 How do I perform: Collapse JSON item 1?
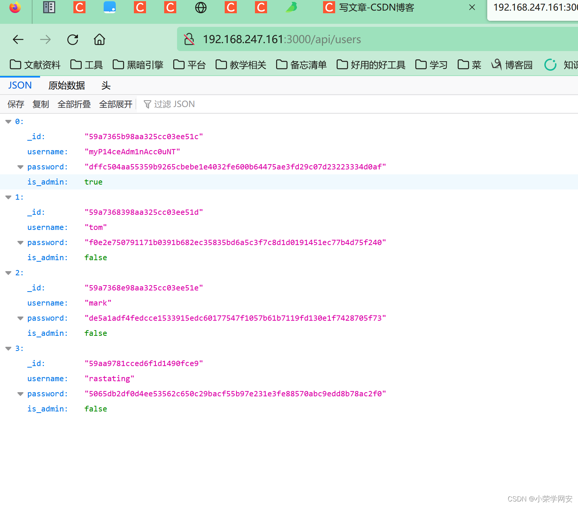point(8,197)
